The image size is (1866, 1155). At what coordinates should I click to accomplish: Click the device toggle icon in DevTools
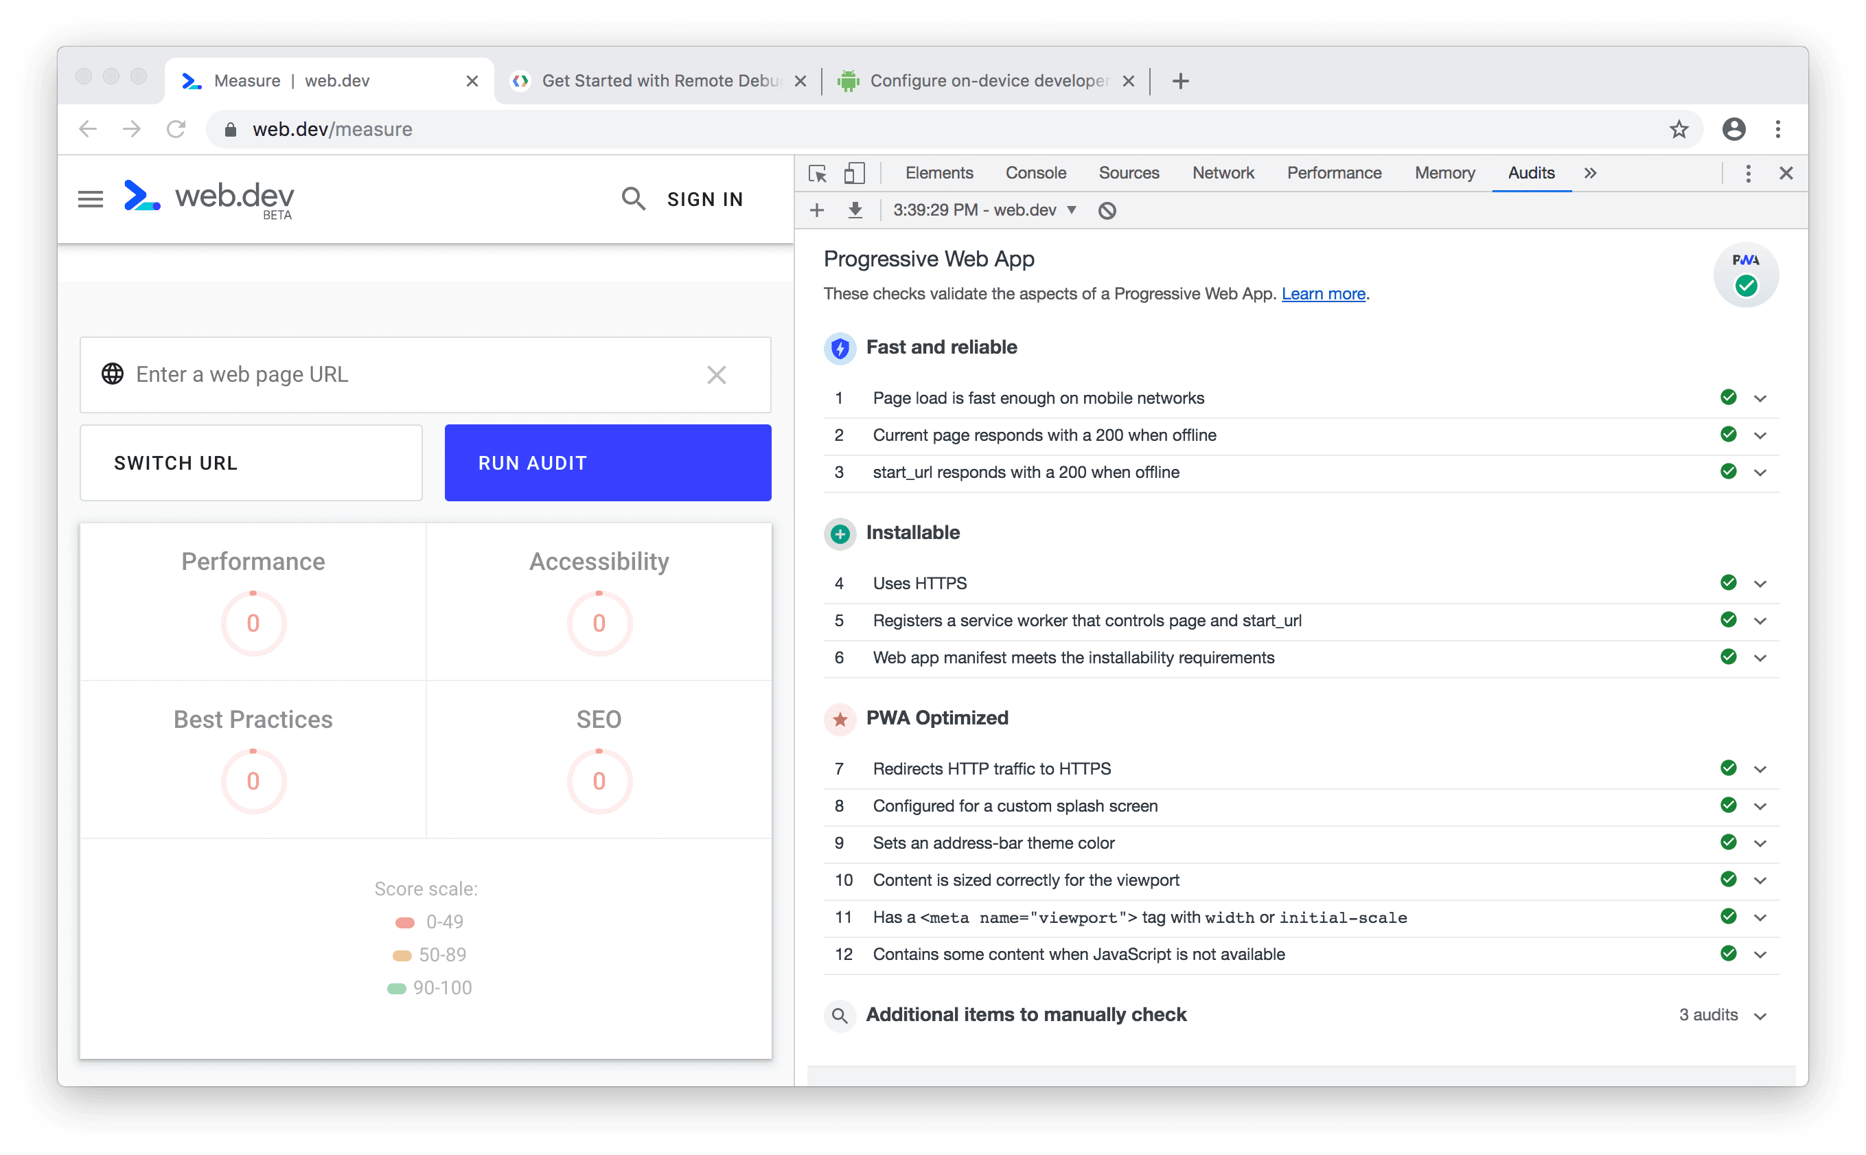[853, 173]
